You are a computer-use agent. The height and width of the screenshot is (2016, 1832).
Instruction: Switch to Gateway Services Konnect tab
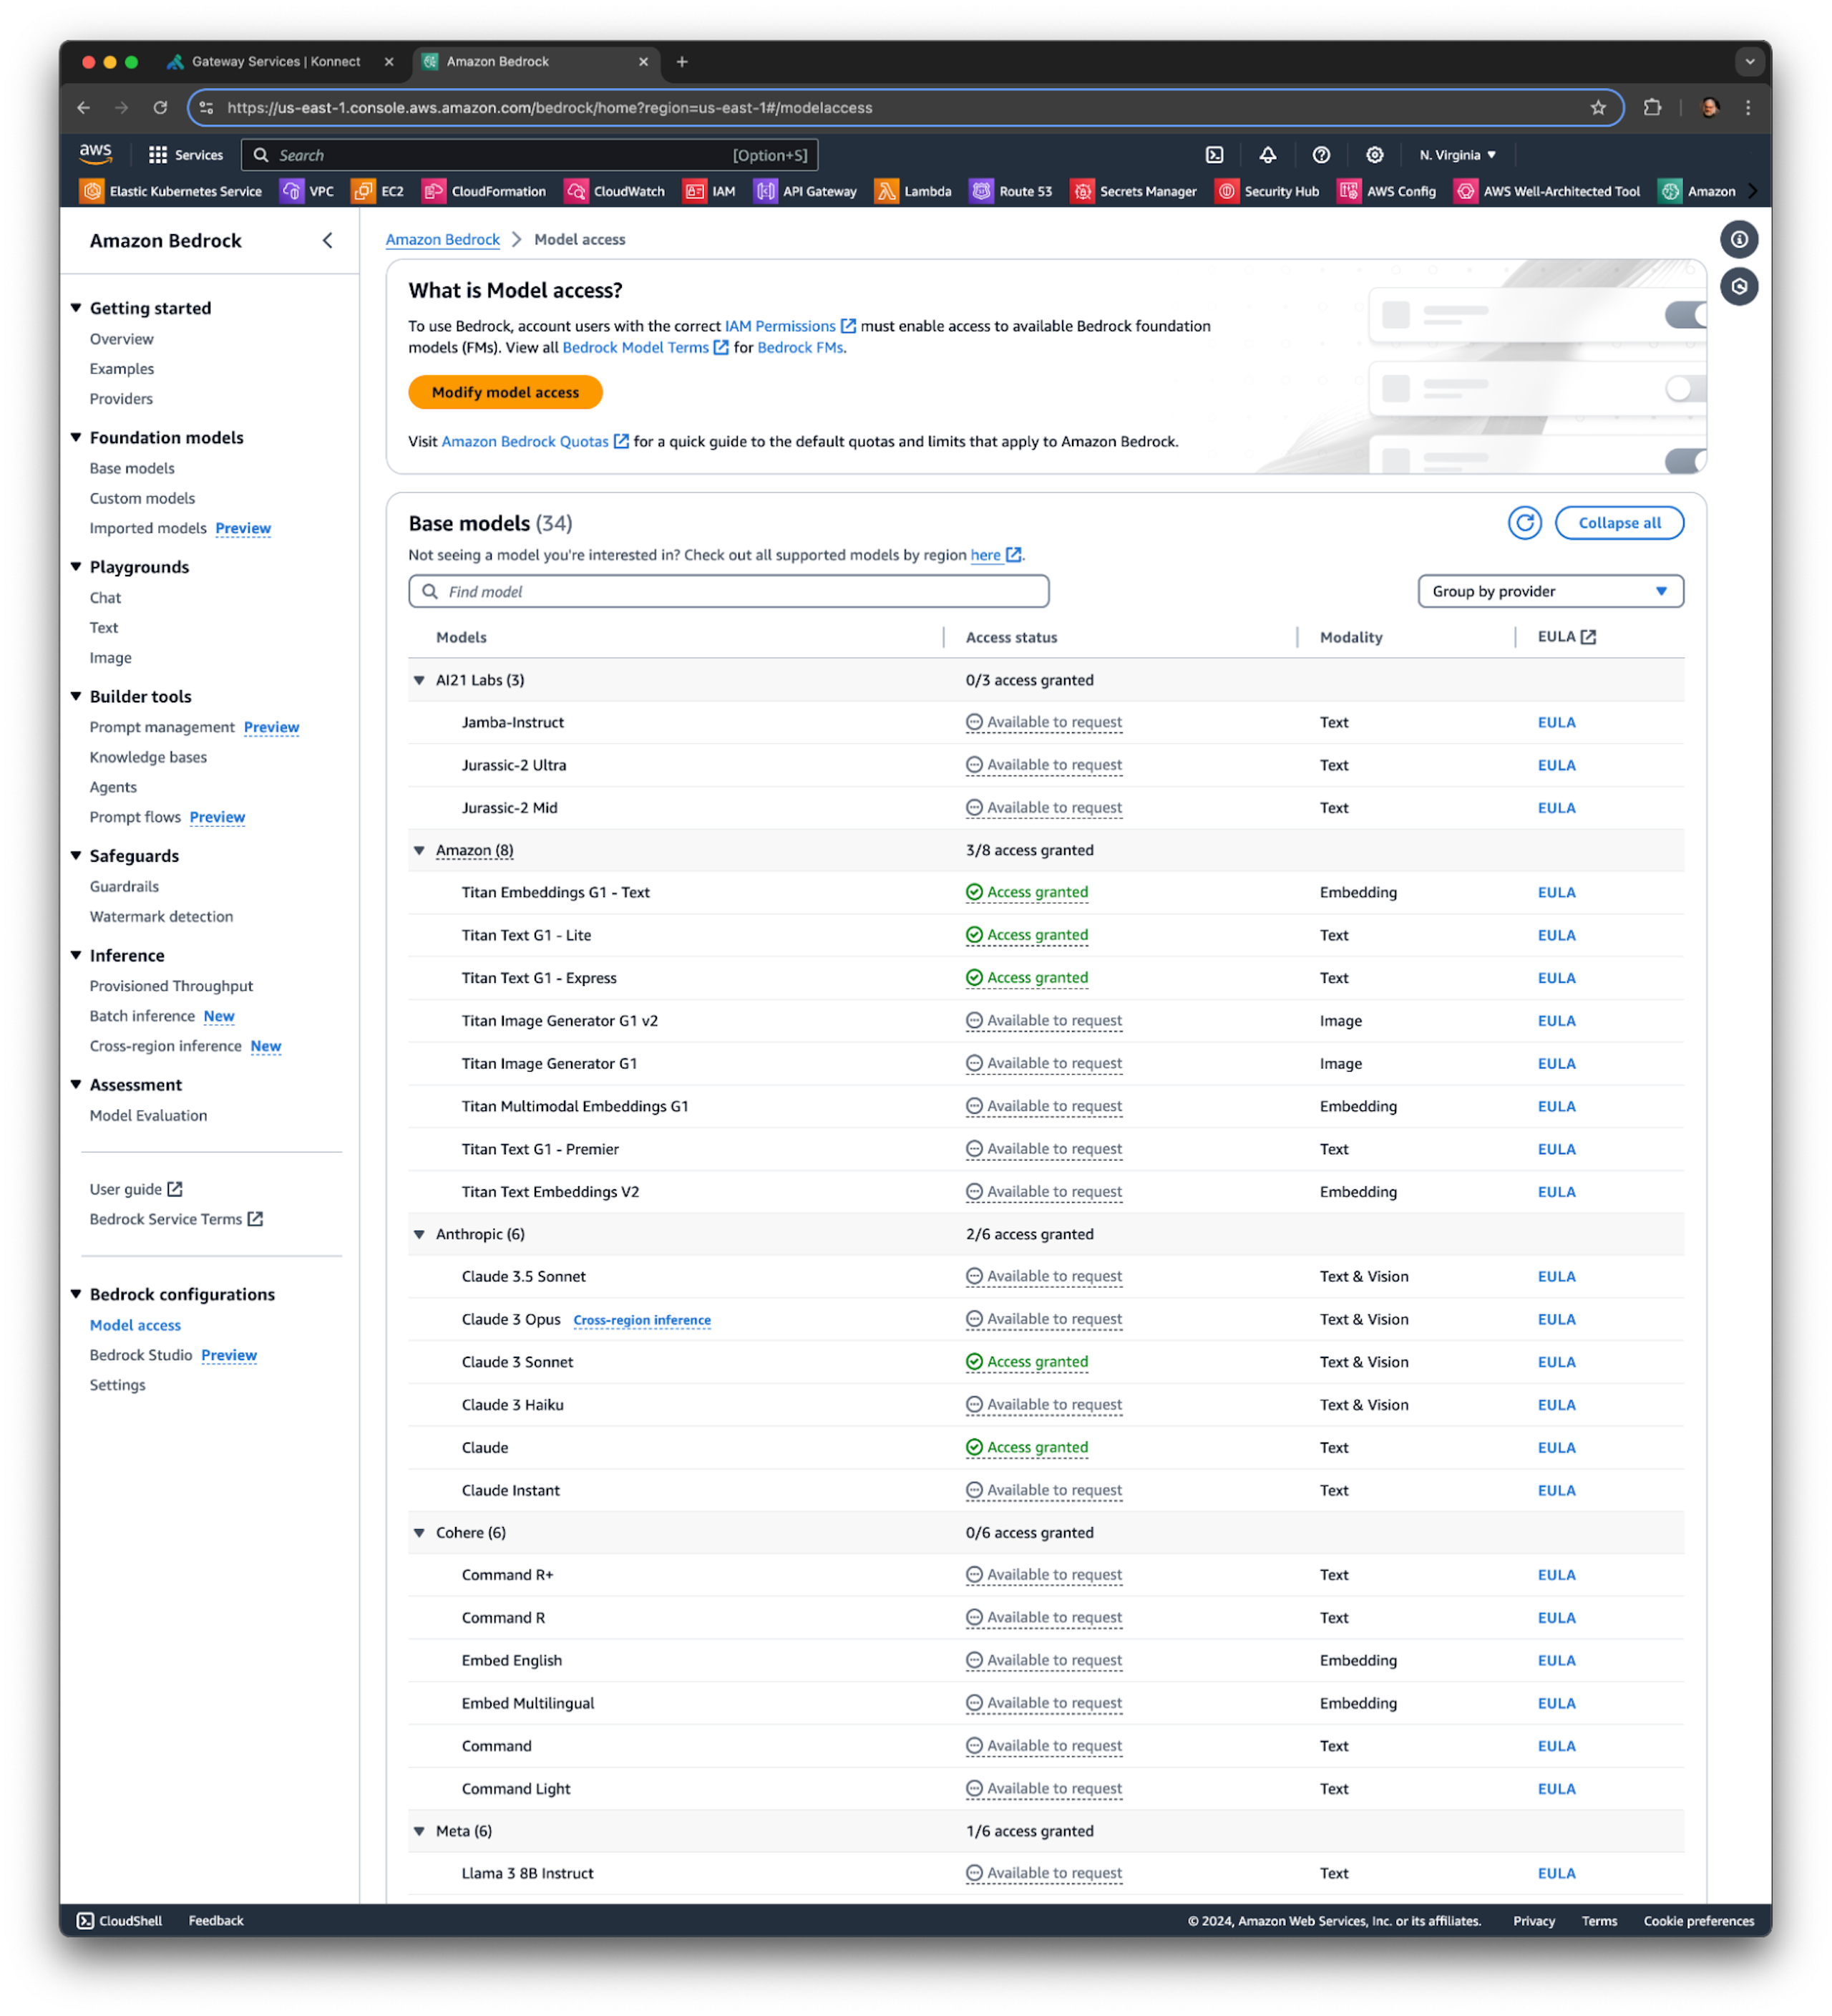coord(276,62)
